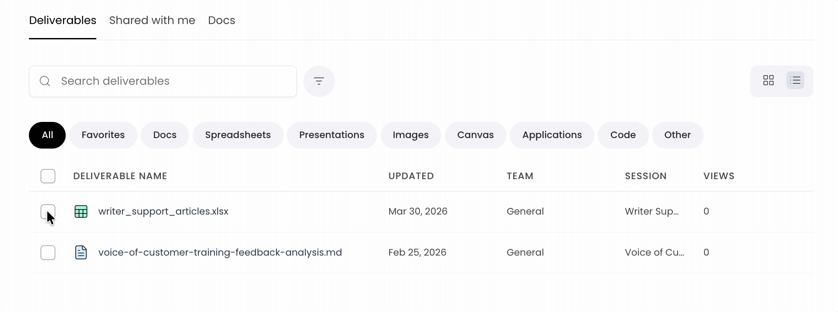Filter by Images category
The height and width of the screenshot is (312, 838).
point(410,135)
